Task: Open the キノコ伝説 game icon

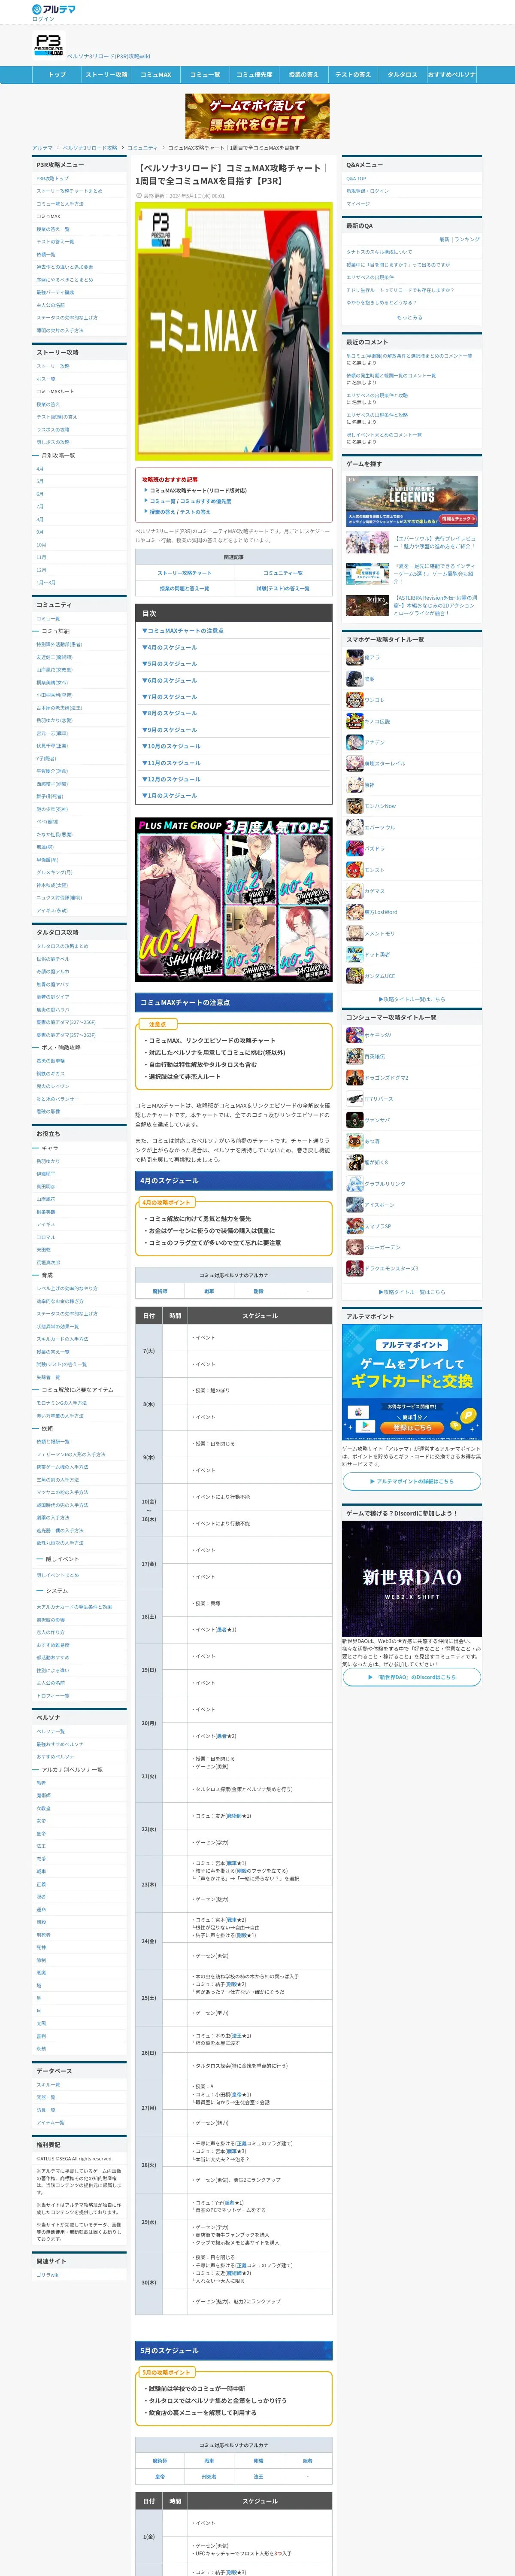Action: pos(354,721)
